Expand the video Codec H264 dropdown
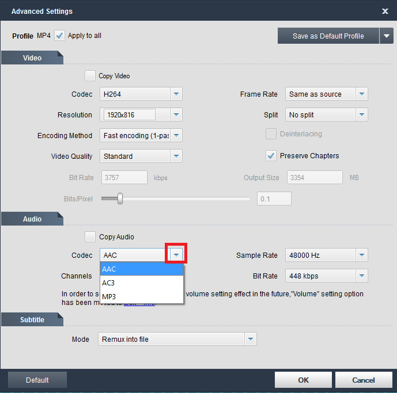397x393 pixels. pos(176,94)
